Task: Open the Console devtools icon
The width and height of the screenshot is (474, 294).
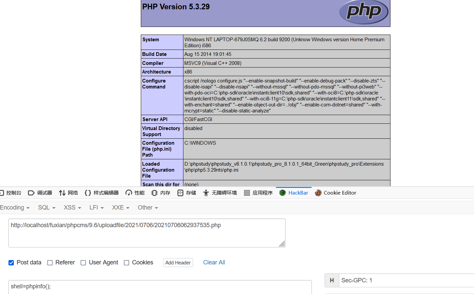Action: [2, 193]
